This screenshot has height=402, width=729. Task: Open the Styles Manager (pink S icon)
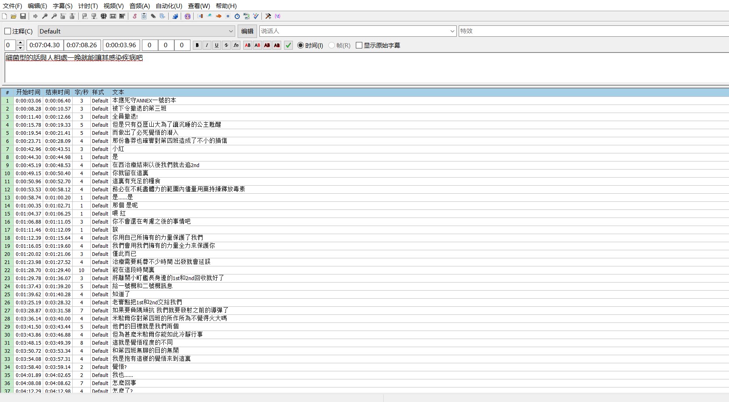[x=135, y=16]
